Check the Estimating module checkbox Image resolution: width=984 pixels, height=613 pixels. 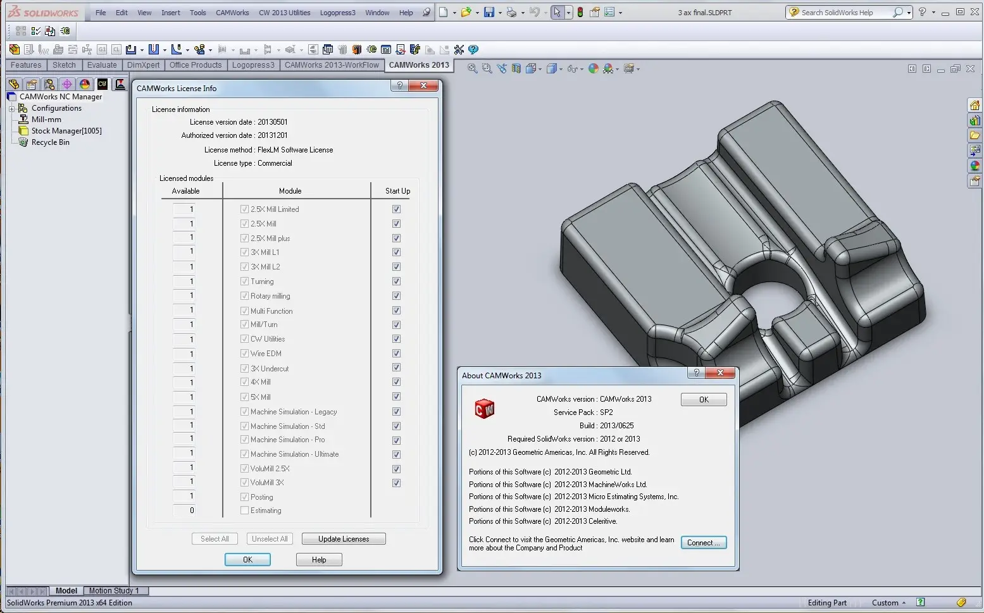(x=244, y=511)
